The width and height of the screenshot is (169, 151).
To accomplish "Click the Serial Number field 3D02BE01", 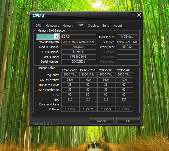I will pos(78,61).
